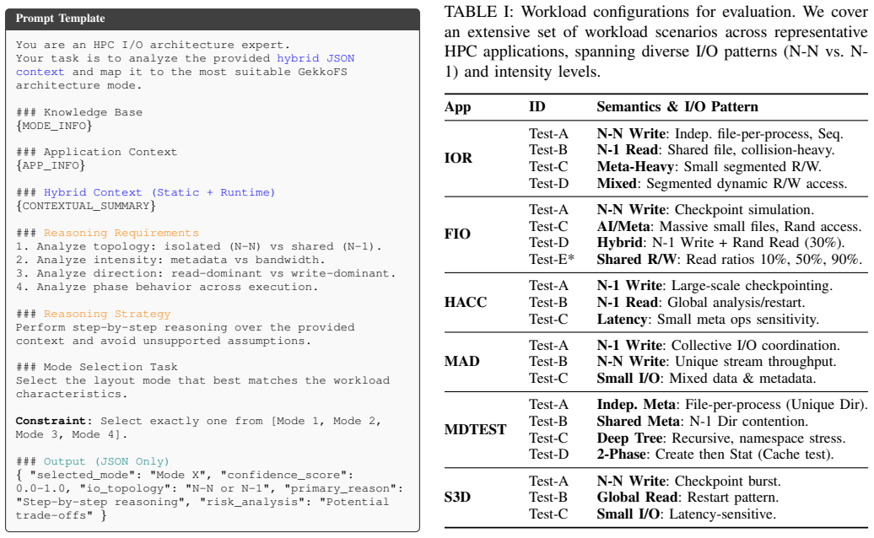Click the 'IOR' app cell
This screenshot has width=874, height=538.
pos(458,159)
